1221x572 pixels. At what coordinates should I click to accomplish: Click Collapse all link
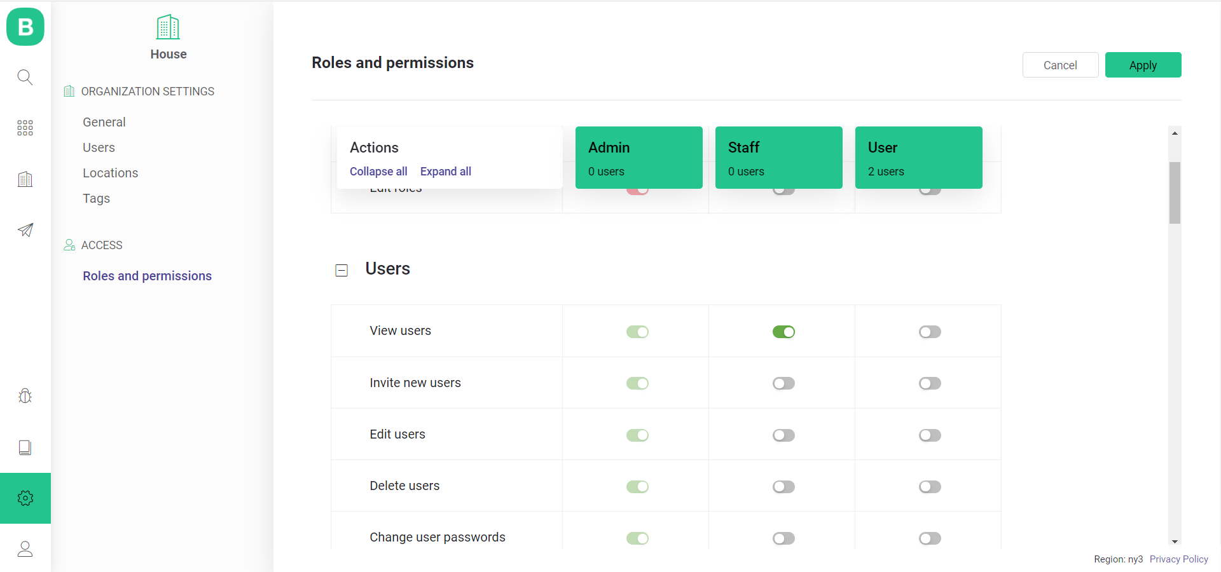378,172
